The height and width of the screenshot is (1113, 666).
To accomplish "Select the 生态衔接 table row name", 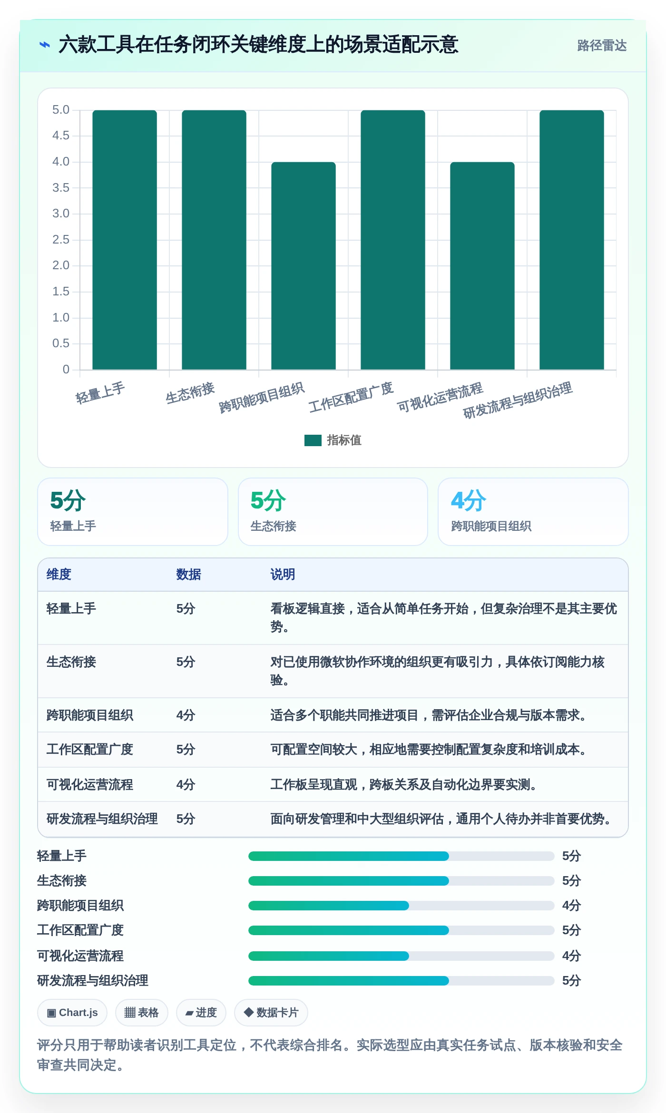I will click(71, 662).
